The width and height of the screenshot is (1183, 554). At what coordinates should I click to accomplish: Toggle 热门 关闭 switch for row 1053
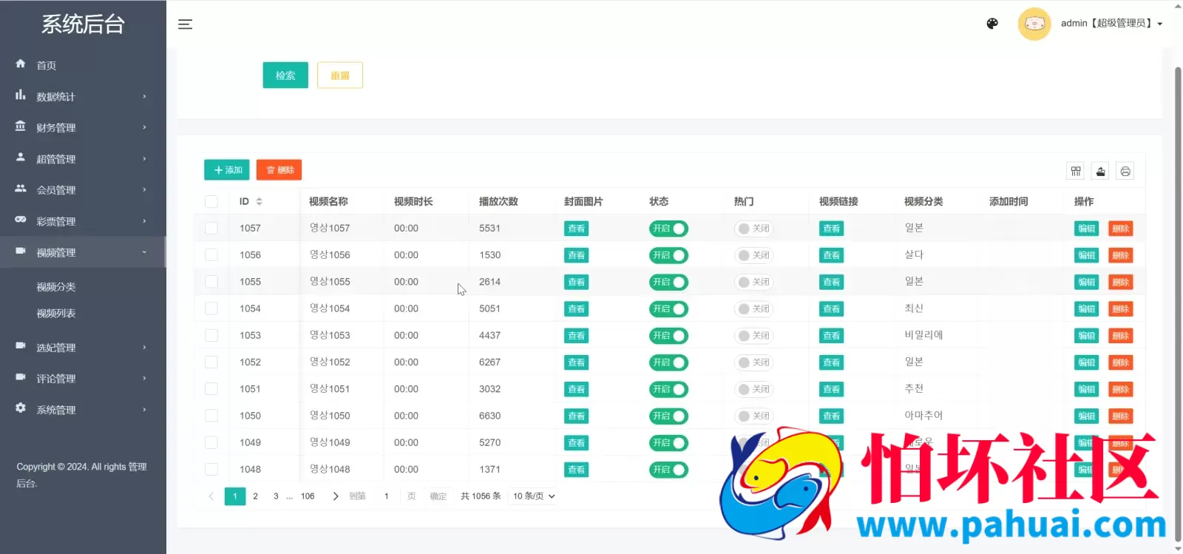click(x=753, y=336)
